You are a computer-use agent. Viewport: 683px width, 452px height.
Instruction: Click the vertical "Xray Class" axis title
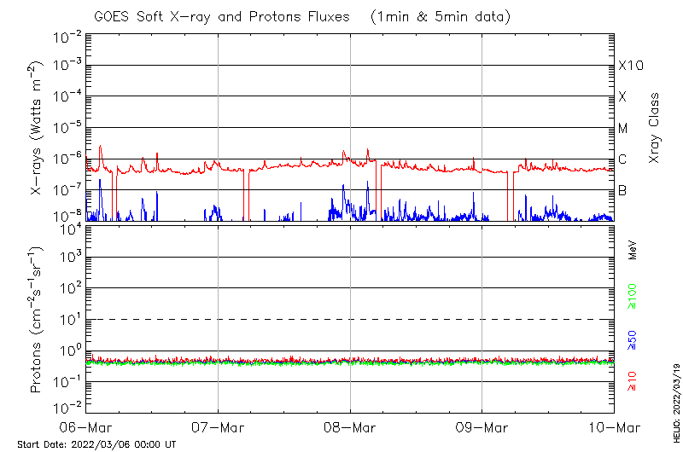coord(655,128)
